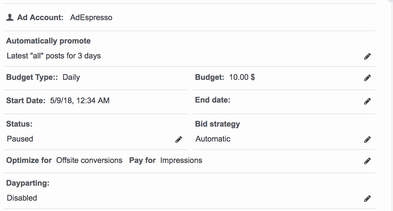Image resolution: width=393 pixels, height=211 pixels.
Task: Click the 'Latest "all" posts for 3 days' text
Action: point(54,56)
